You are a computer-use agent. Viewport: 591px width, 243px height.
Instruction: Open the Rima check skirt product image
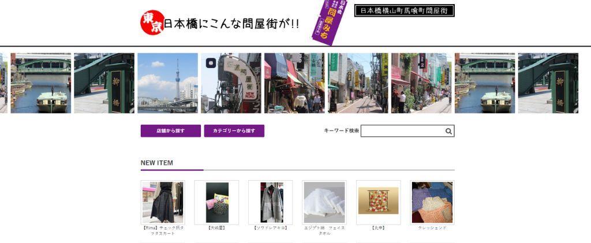[x=163, y=202]
